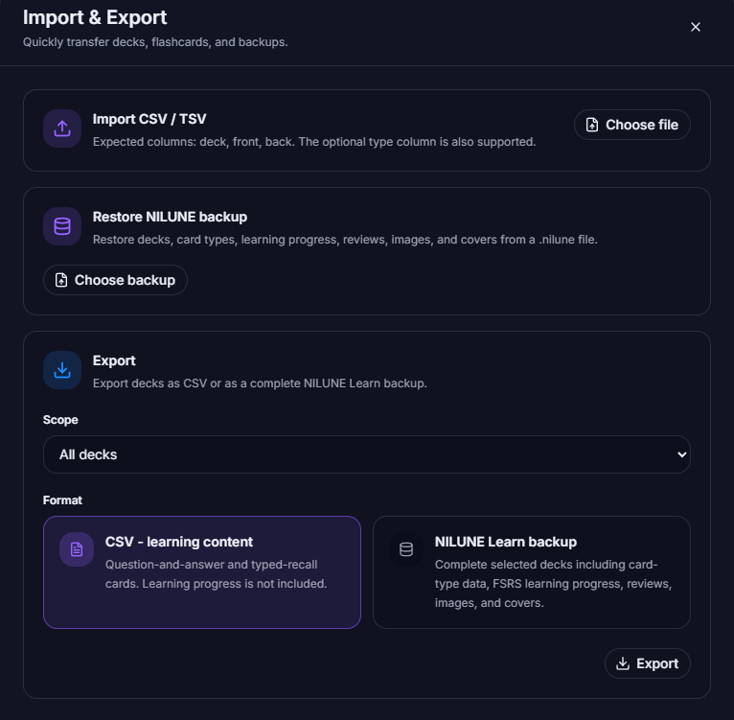Click the file icon inside Choose backup button

pos(61,280)
